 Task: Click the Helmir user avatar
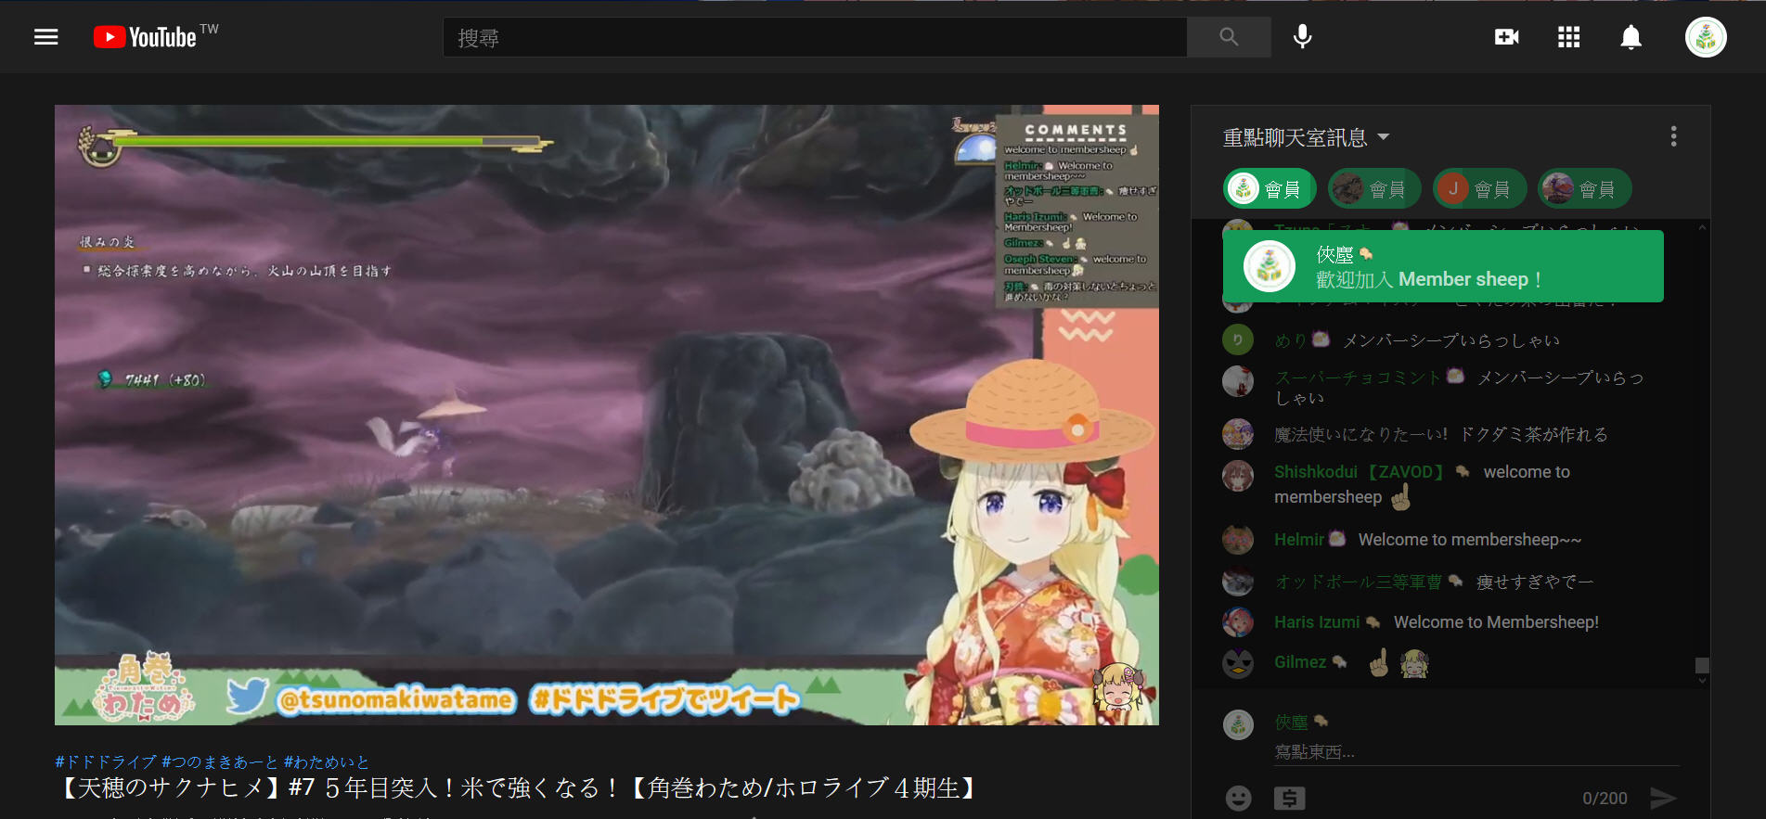click(1238, 540)
